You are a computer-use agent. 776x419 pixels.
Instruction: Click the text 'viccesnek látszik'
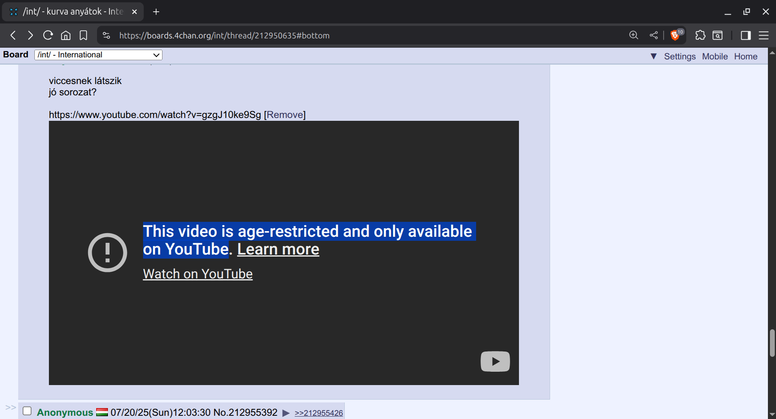pyautogui.click(x=85, y=81)
